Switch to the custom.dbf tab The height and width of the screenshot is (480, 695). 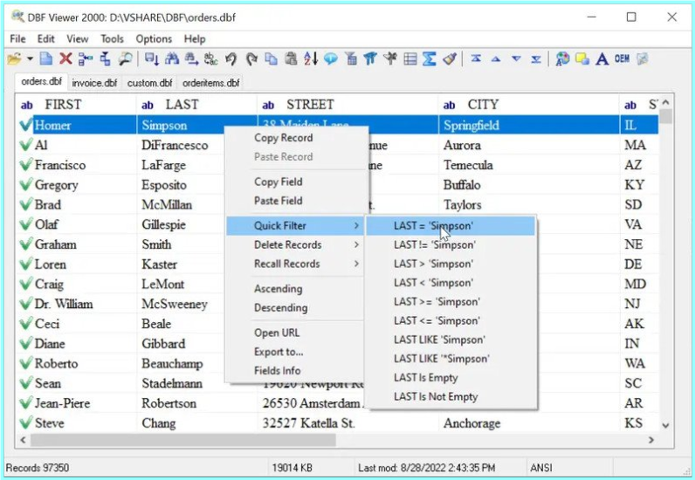click(x=150, y=83)
